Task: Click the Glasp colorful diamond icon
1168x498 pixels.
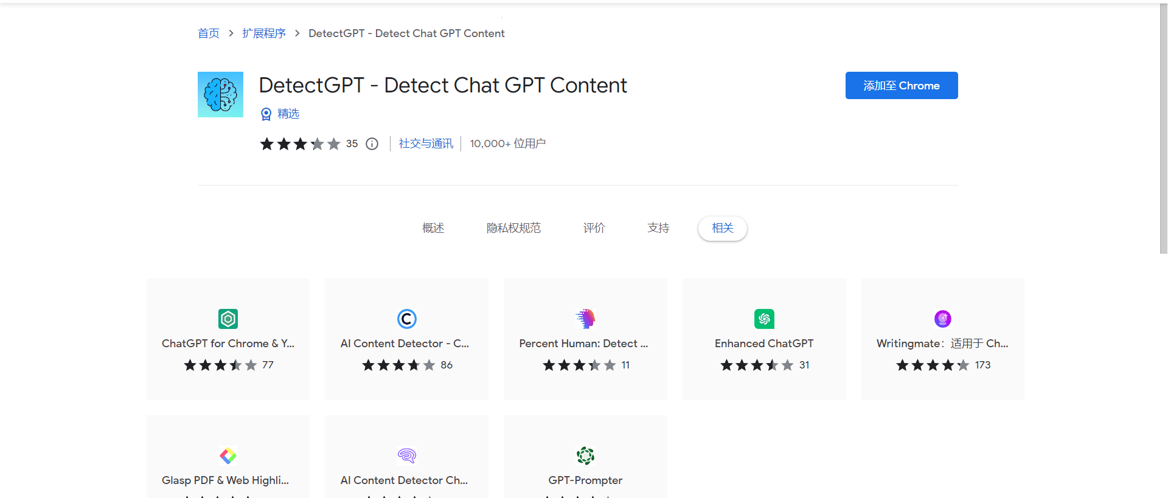Action: tap(228, 455)
